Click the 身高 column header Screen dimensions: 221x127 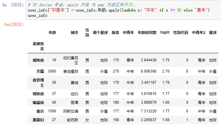[115, 33]
